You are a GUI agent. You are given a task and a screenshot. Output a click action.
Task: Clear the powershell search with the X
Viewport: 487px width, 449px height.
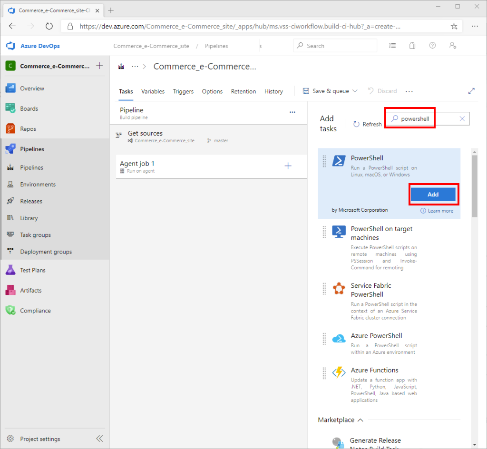(462, 118)
